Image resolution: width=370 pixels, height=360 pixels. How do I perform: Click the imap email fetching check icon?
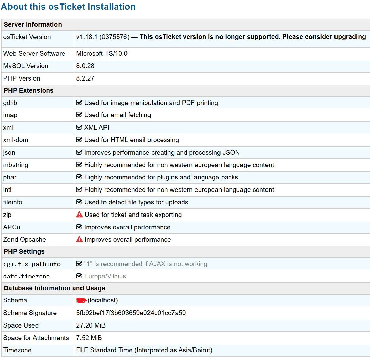click(79, 115)
